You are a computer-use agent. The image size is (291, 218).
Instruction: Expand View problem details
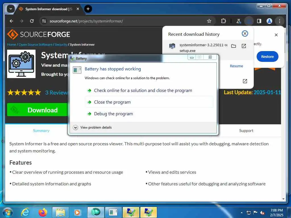(92, 127)
